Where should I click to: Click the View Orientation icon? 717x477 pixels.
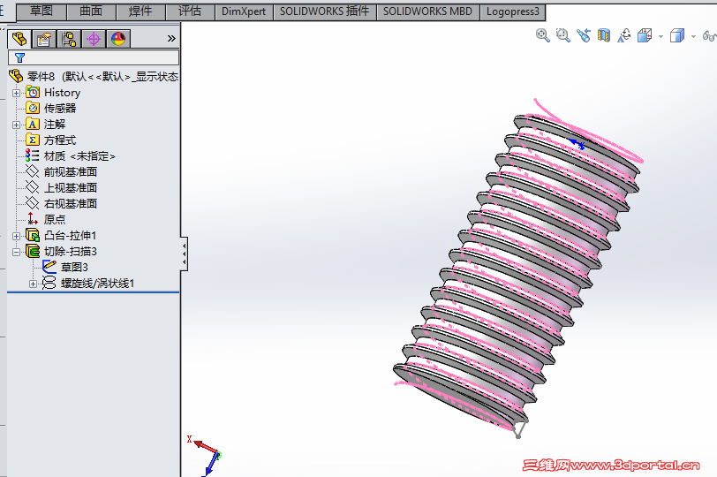click(645, 35)
